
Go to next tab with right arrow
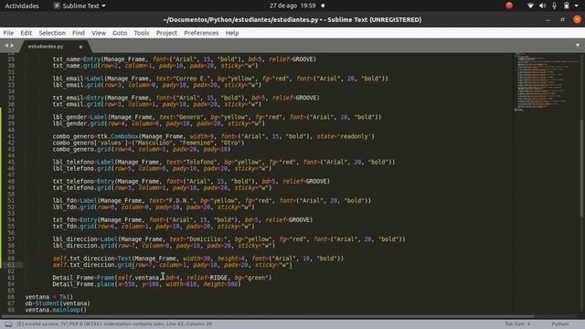click(x=12, y=46)
